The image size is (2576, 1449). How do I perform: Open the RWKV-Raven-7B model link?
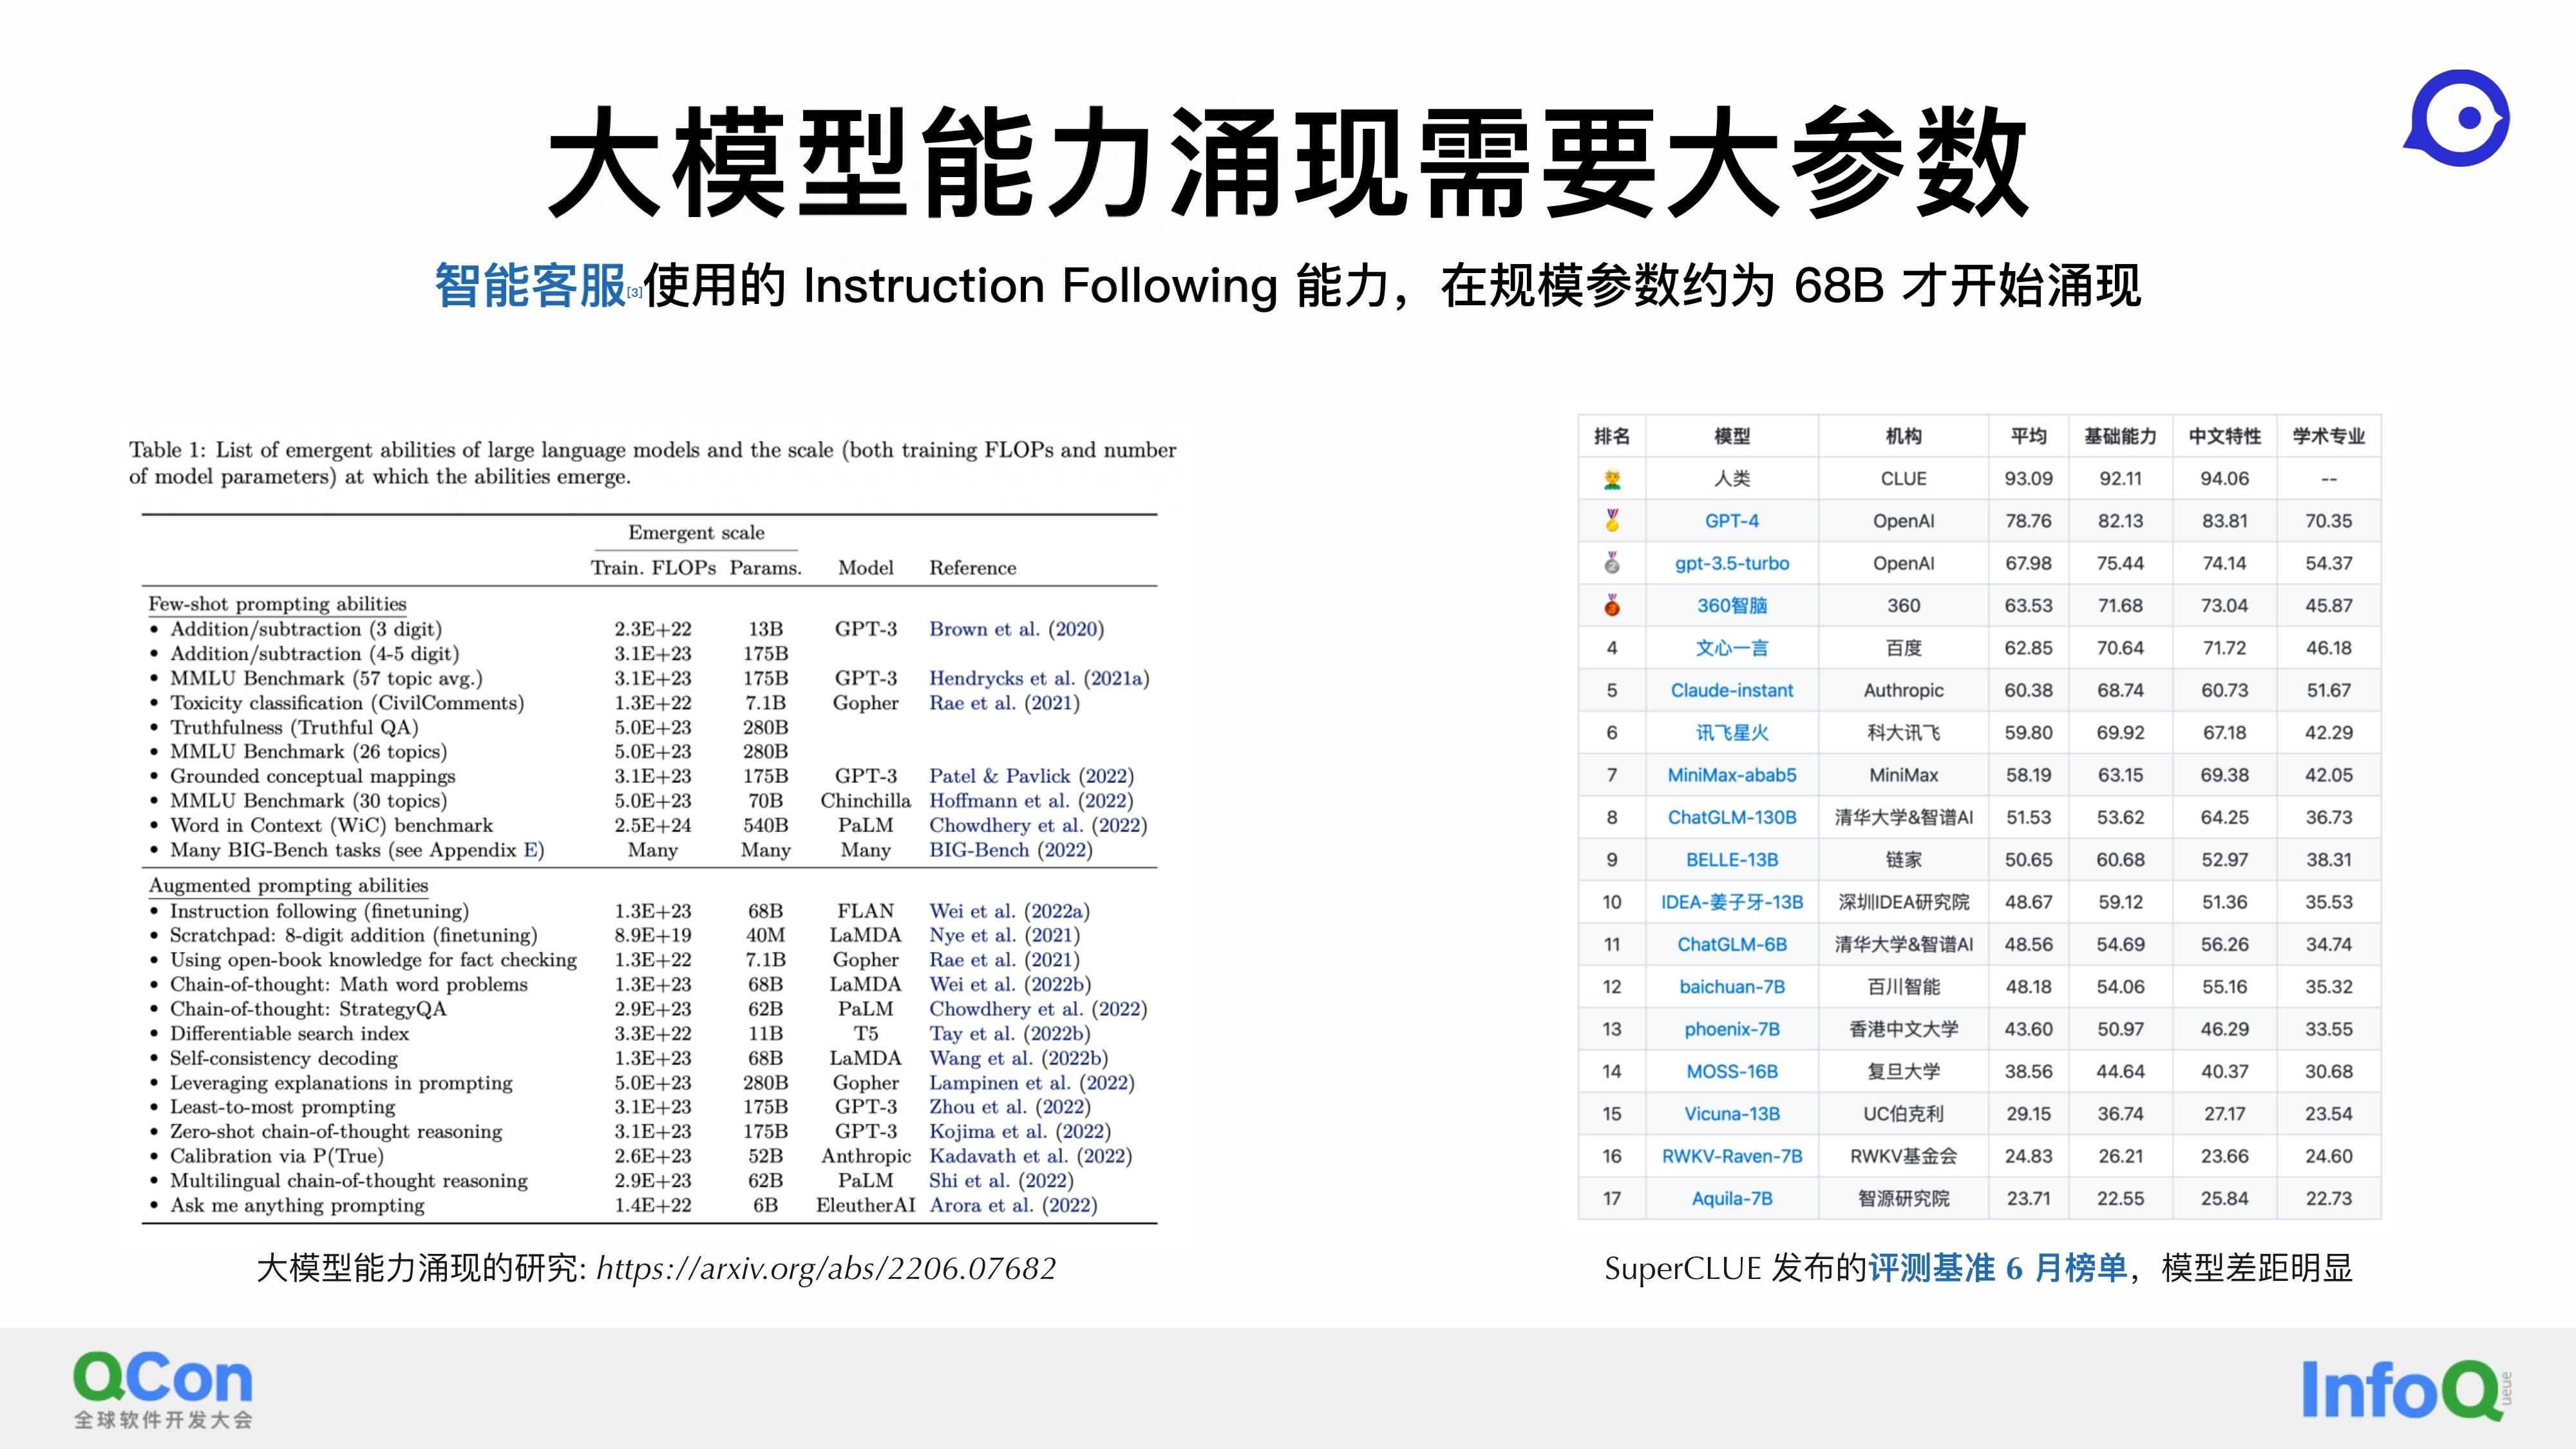1732,1156
